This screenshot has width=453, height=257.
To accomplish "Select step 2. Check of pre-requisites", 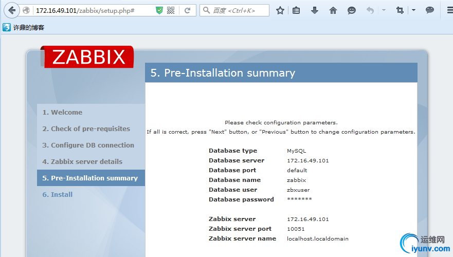I will click(86, 129).
